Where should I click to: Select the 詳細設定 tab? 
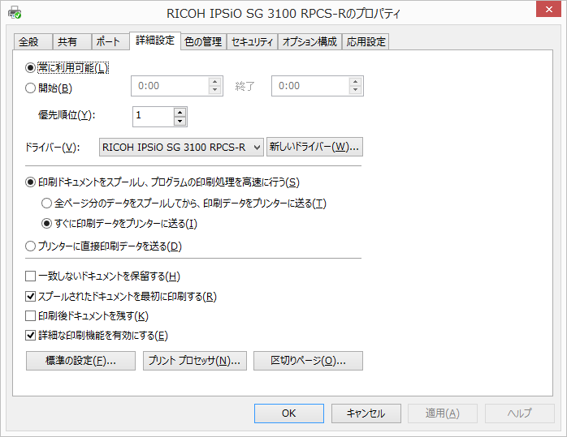[155, 41]
